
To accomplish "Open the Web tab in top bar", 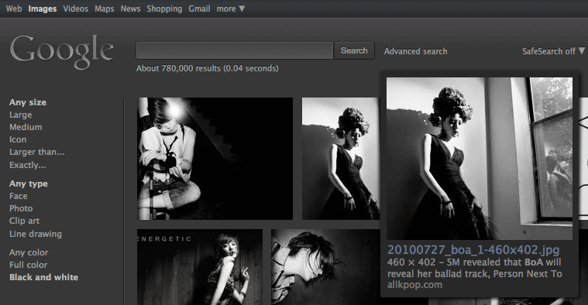I will [14, 9].
